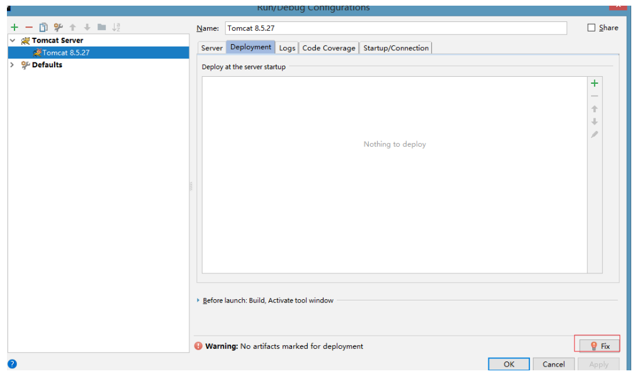Expand the Defaults tree node
The image size is (635, 376).
click(13, 65)
